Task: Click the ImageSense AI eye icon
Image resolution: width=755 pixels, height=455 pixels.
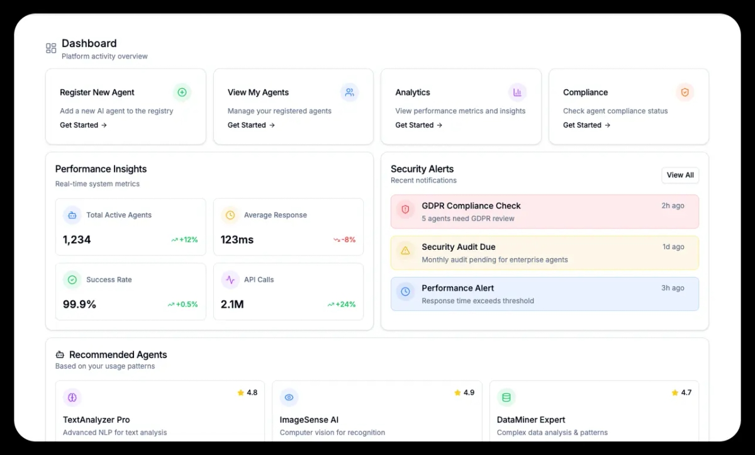Action: 289,398
